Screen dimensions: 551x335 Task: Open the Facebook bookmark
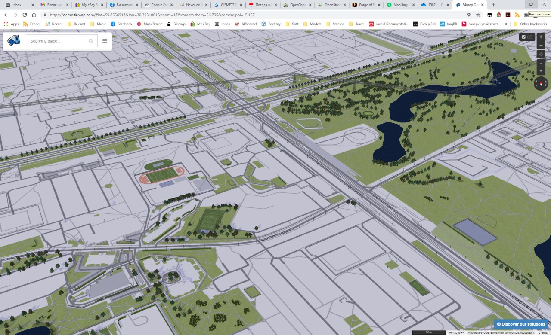click(x=121, y=24)
